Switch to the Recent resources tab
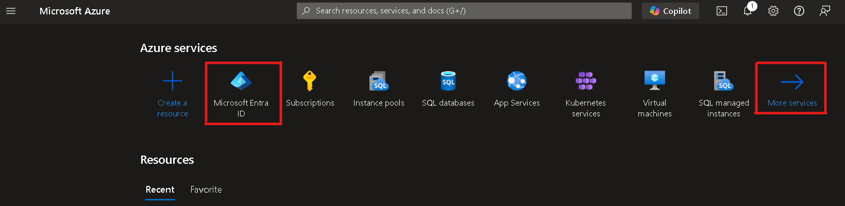This screenshot has height=206, width=845. tap(160, 190)
